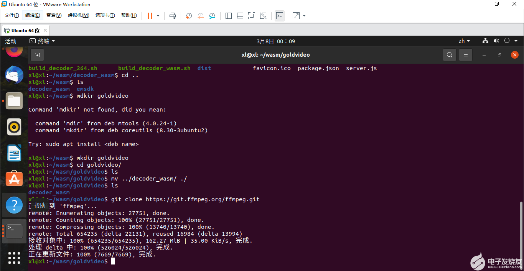Open the stretch display dropdown arrow

[x=304, y=16]
